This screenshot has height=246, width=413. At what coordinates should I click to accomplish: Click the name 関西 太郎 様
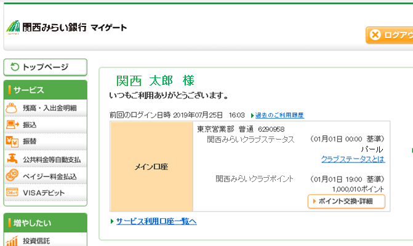tap(155, 81)
